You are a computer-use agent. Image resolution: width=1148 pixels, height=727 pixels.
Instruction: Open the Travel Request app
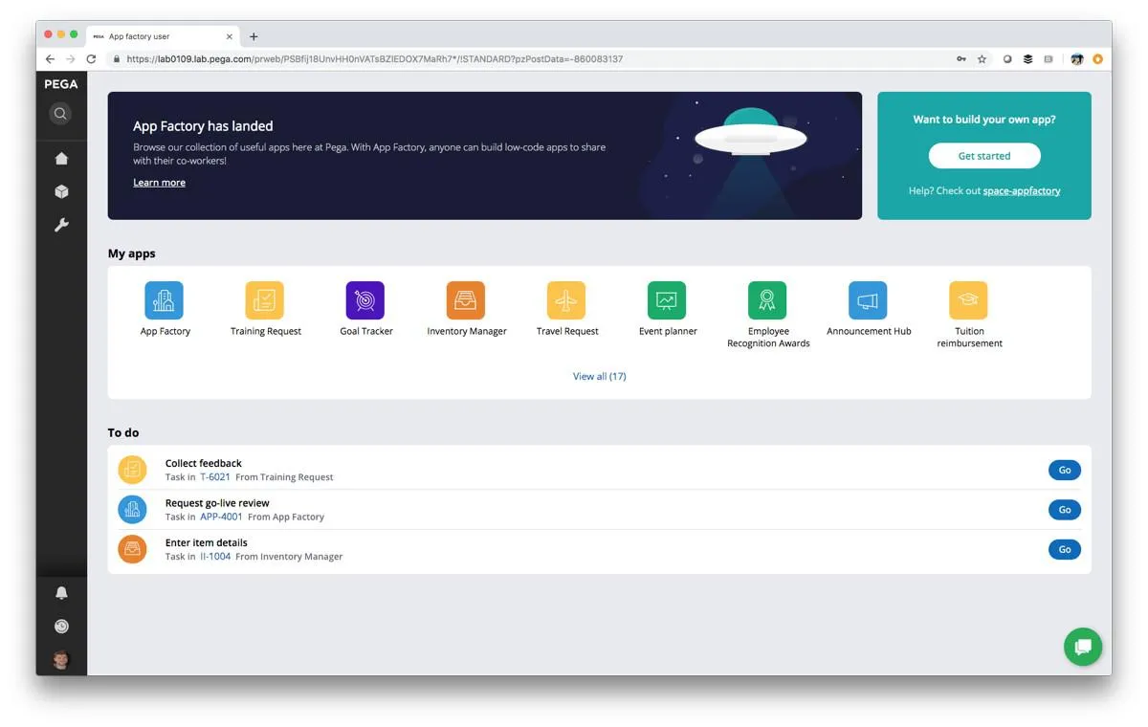click(566, 299)
